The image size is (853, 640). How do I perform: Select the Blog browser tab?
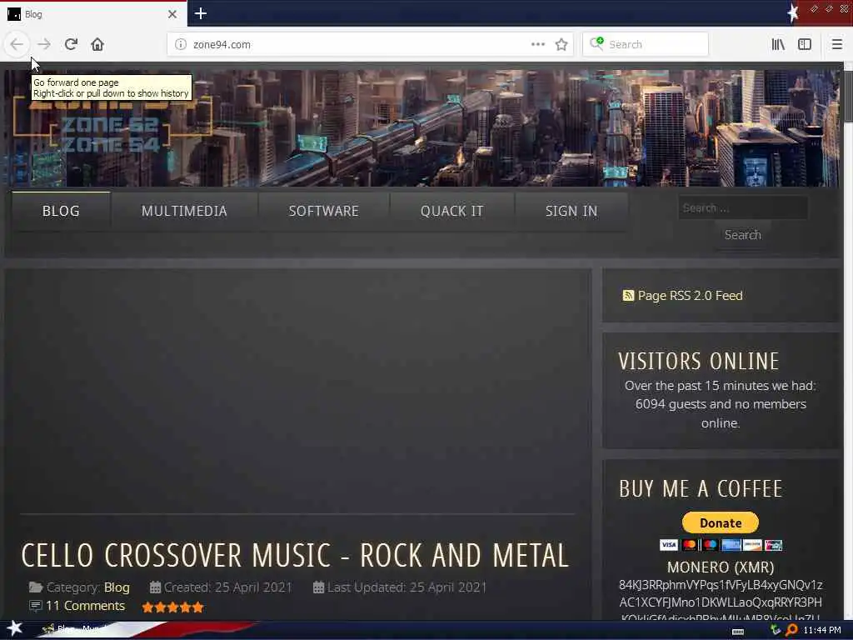(92, 14)
